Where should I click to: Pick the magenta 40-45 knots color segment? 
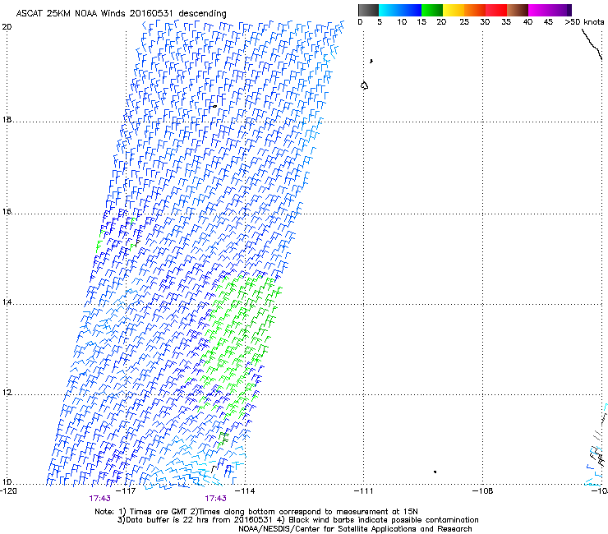point(539,10)
